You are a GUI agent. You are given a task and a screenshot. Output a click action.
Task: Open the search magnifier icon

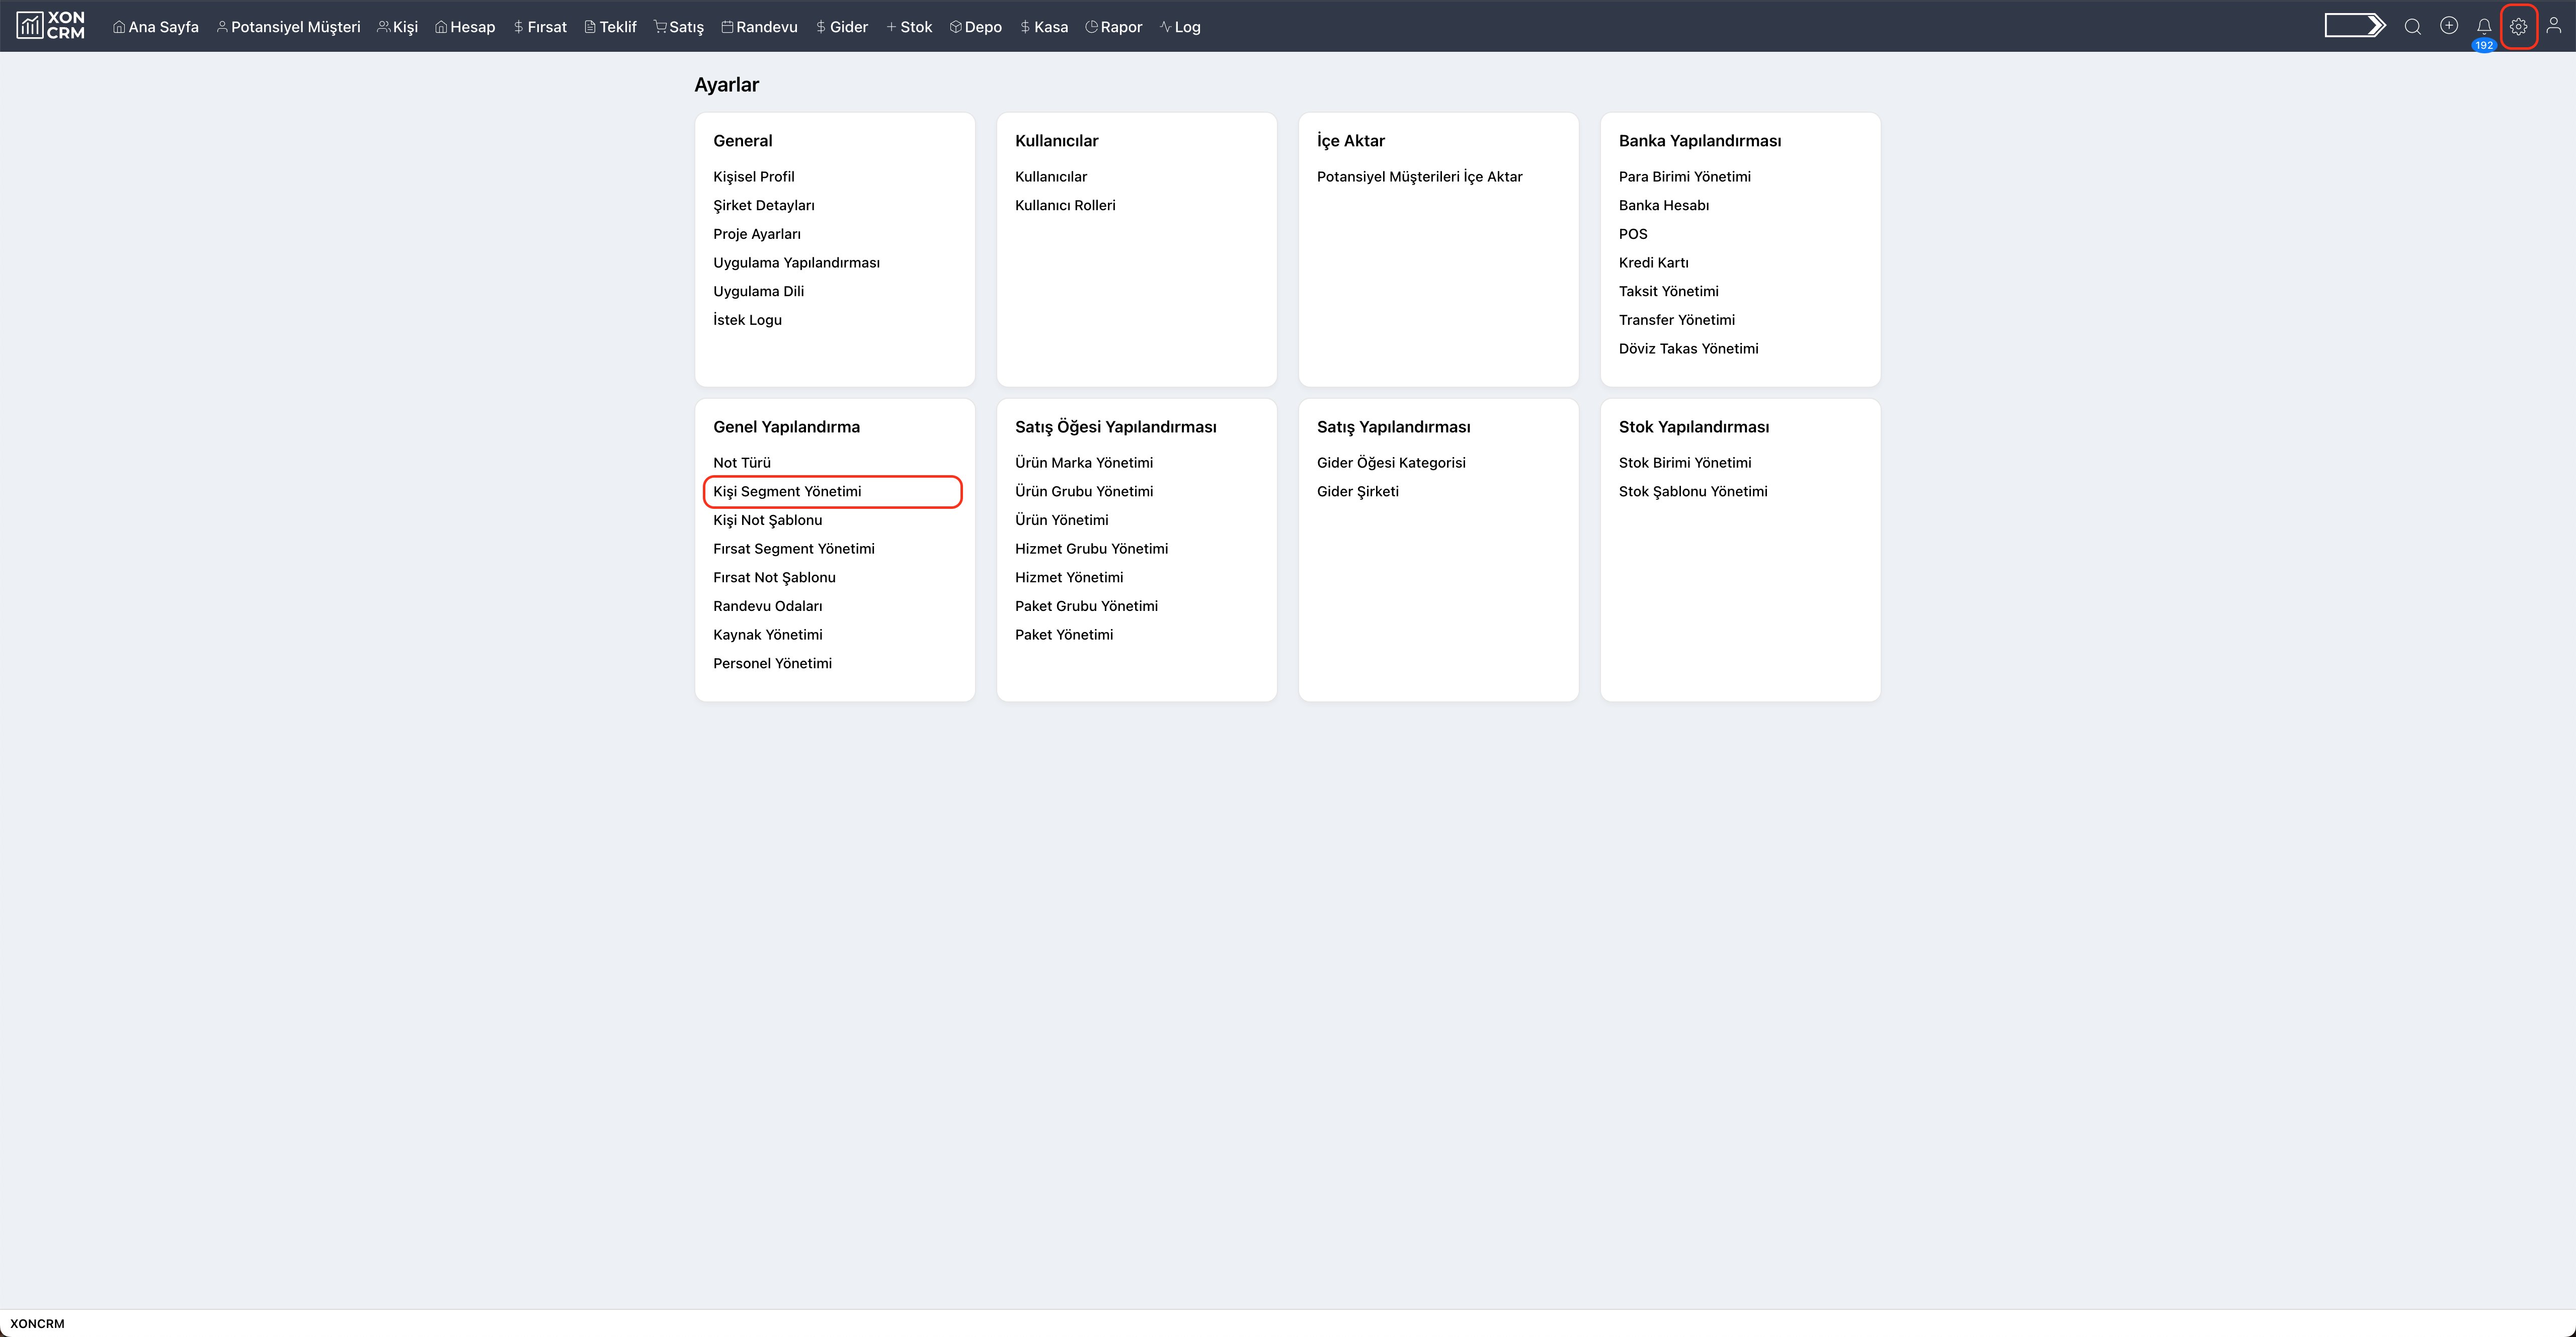tap(2412, 27)
